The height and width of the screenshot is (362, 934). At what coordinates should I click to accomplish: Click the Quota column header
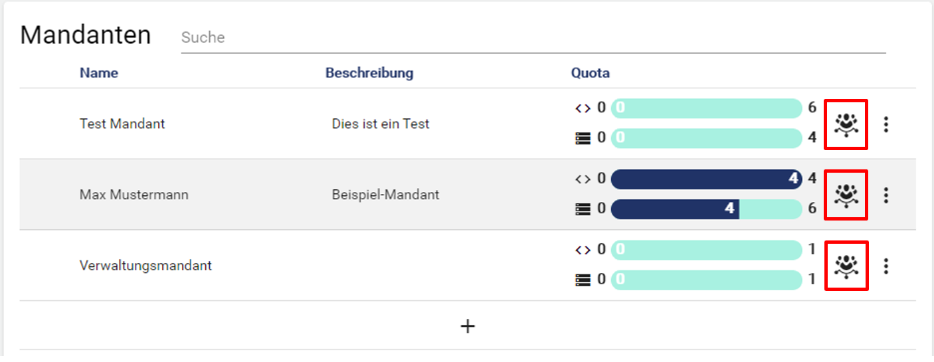(590, 73)
